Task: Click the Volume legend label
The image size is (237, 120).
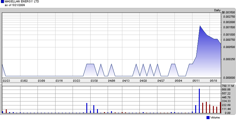Action: (215, 118)
